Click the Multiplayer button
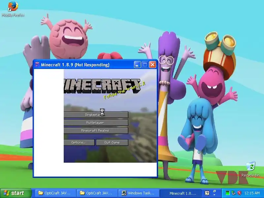Screen dimensions: 264x198 (96, 123)
